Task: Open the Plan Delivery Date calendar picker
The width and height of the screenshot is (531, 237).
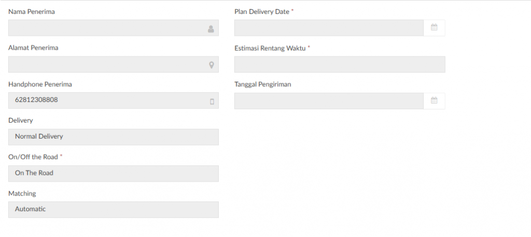Action: coord(434,28)
